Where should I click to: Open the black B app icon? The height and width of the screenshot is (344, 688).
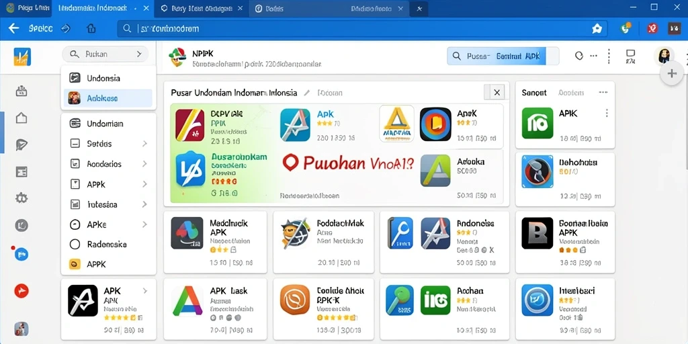(537, 233)
